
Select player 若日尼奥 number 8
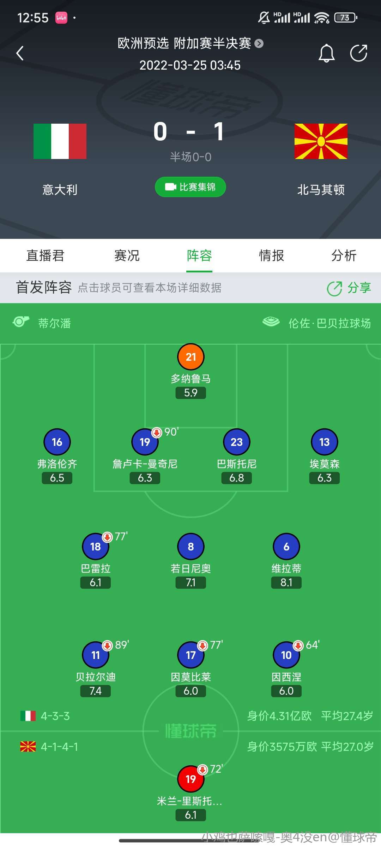191,547
